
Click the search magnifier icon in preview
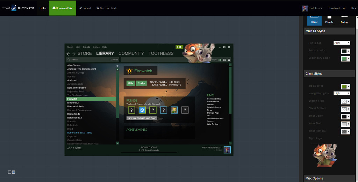(x=69, y=59)
